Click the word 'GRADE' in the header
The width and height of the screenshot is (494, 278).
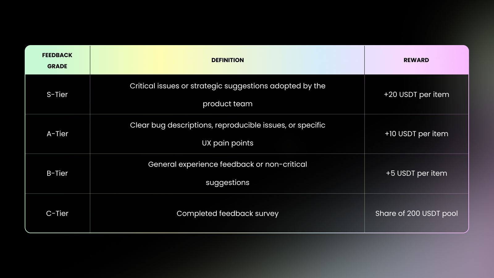[57, 66]
